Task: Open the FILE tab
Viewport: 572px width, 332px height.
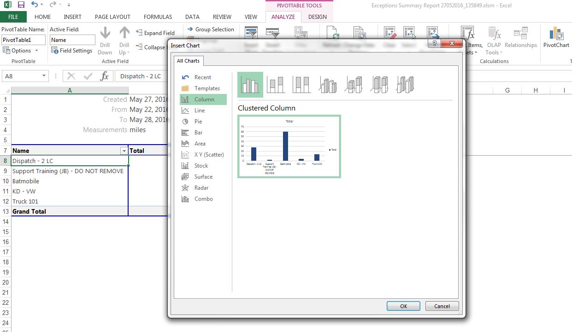Action: (x=13, y=17)
